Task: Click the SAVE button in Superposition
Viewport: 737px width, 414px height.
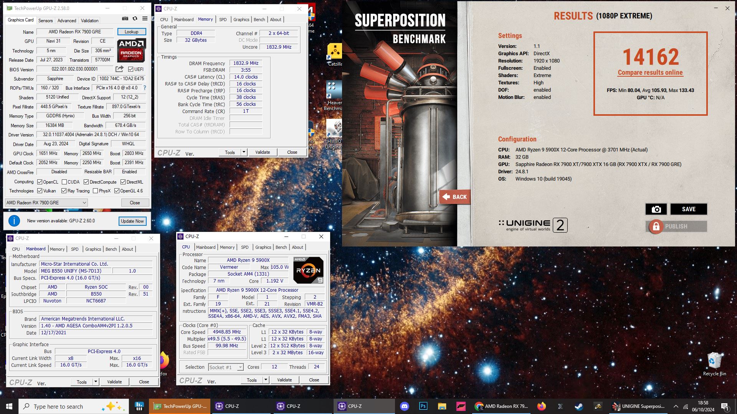Action: click(689, 209)
